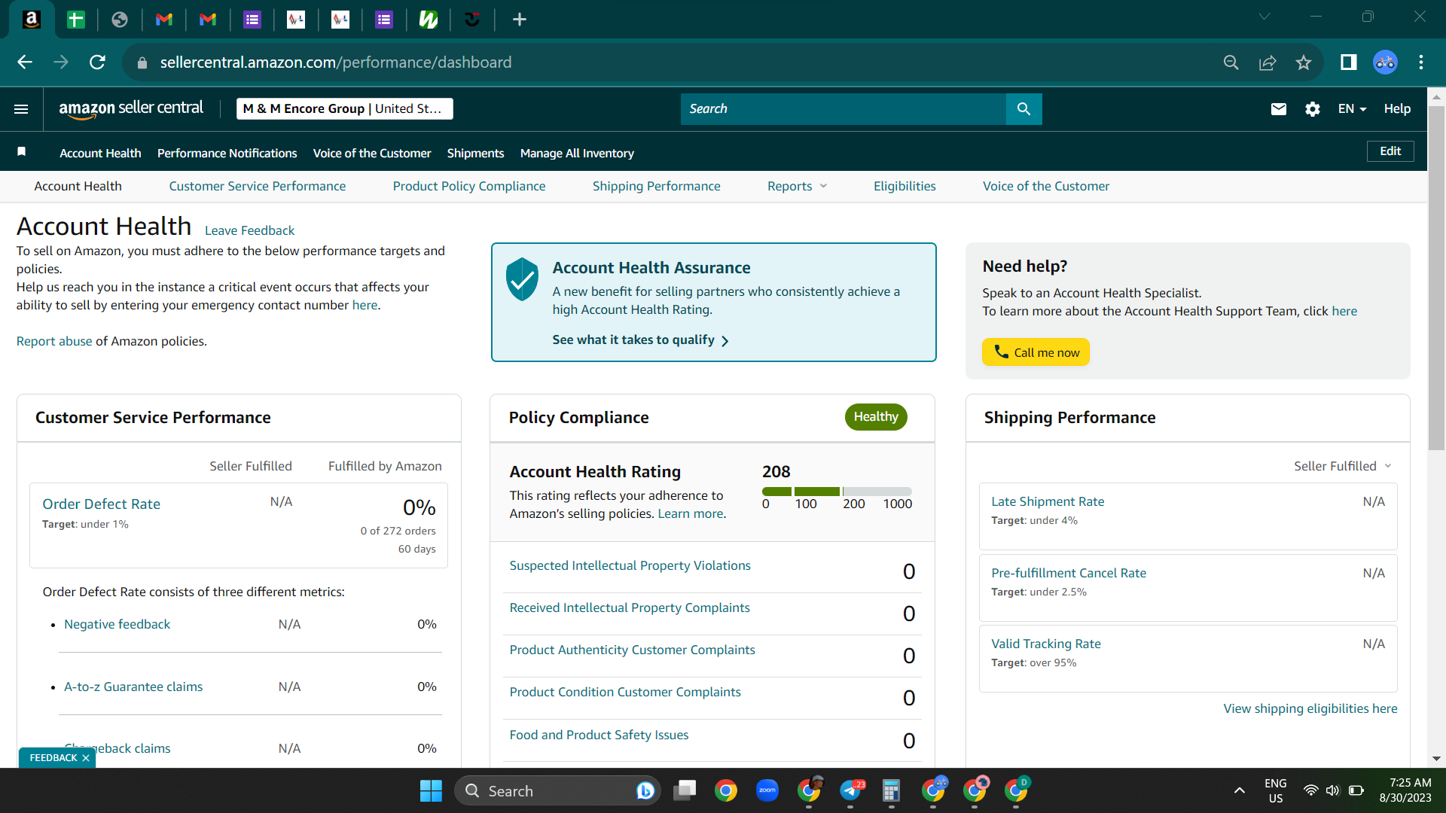Open the Valid Tracking Rate link
The height and width of the screenshot is (813, 1446).
1046,644
